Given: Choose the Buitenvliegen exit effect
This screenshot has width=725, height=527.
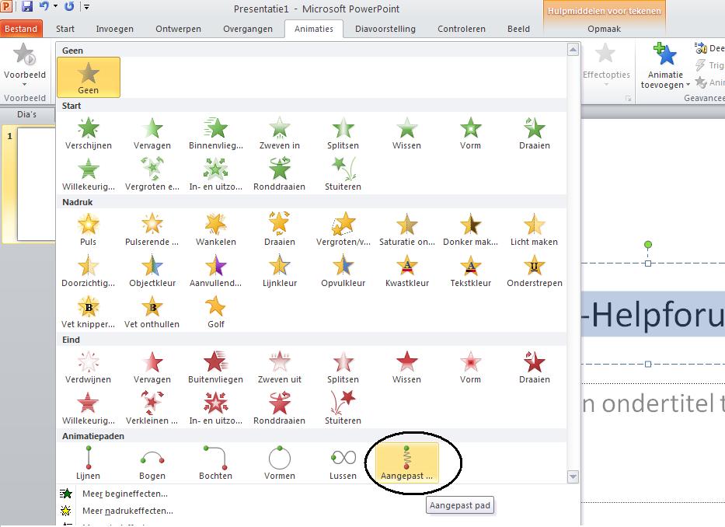Looking at the screenshot, I should click(x=215, y=367).
